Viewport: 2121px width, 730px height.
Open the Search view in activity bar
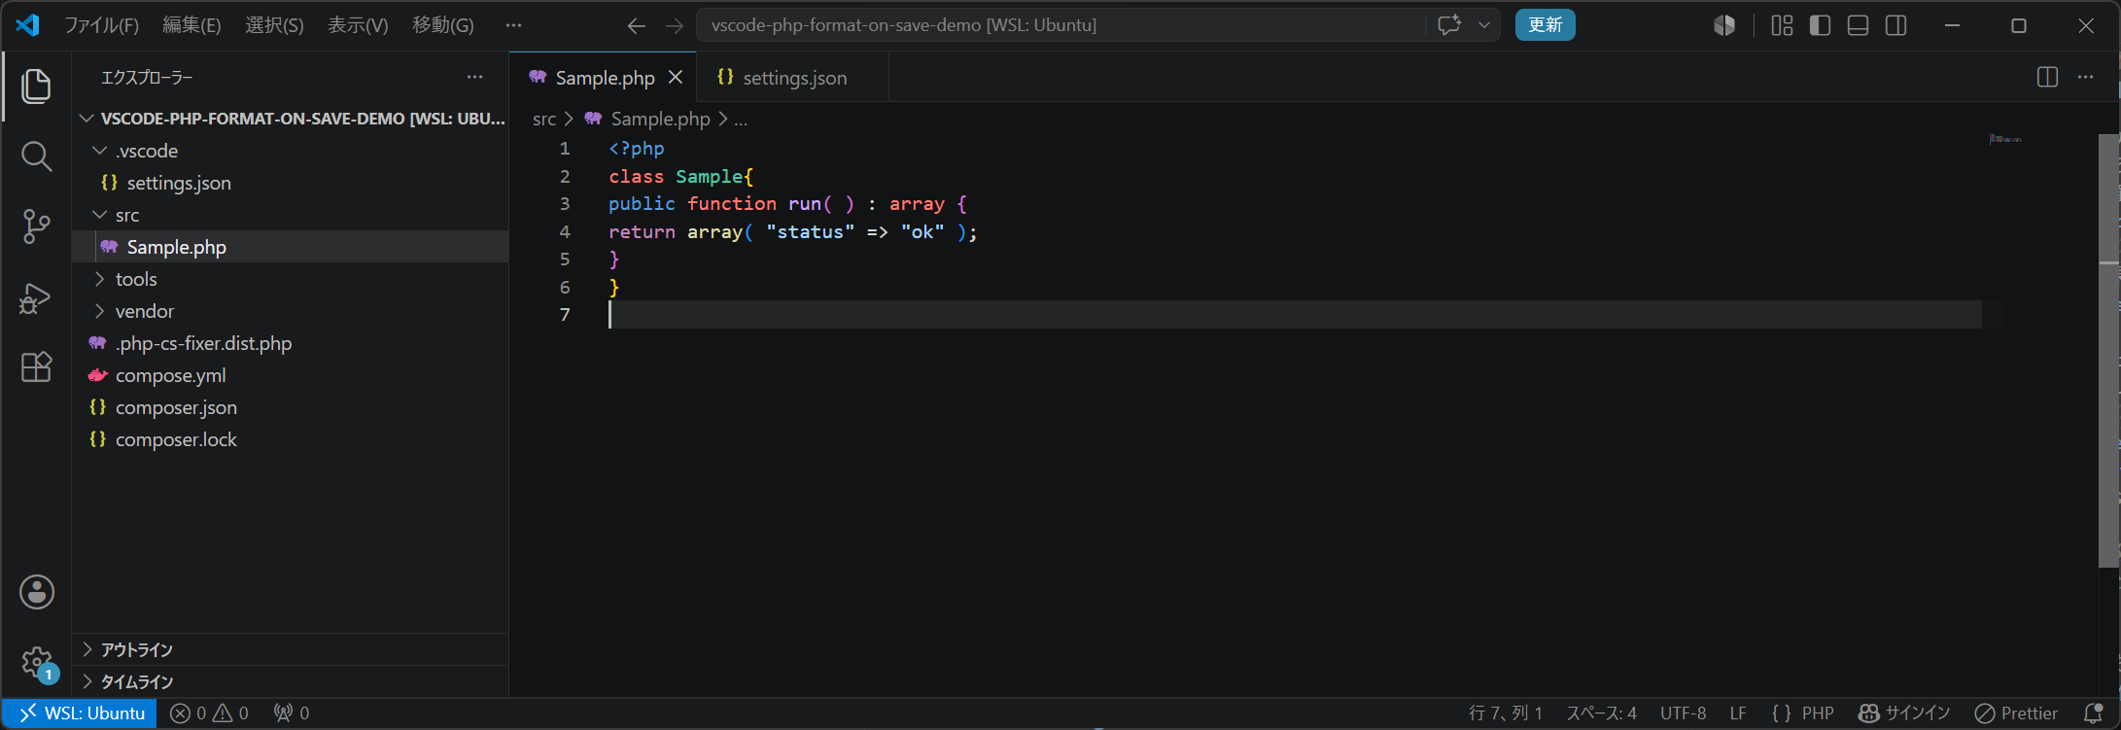(x=36, y=156)
